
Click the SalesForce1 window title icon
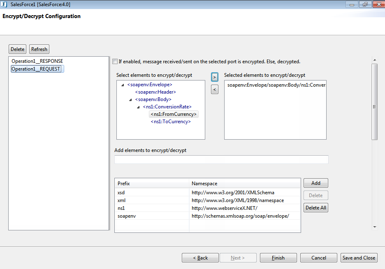4,4
